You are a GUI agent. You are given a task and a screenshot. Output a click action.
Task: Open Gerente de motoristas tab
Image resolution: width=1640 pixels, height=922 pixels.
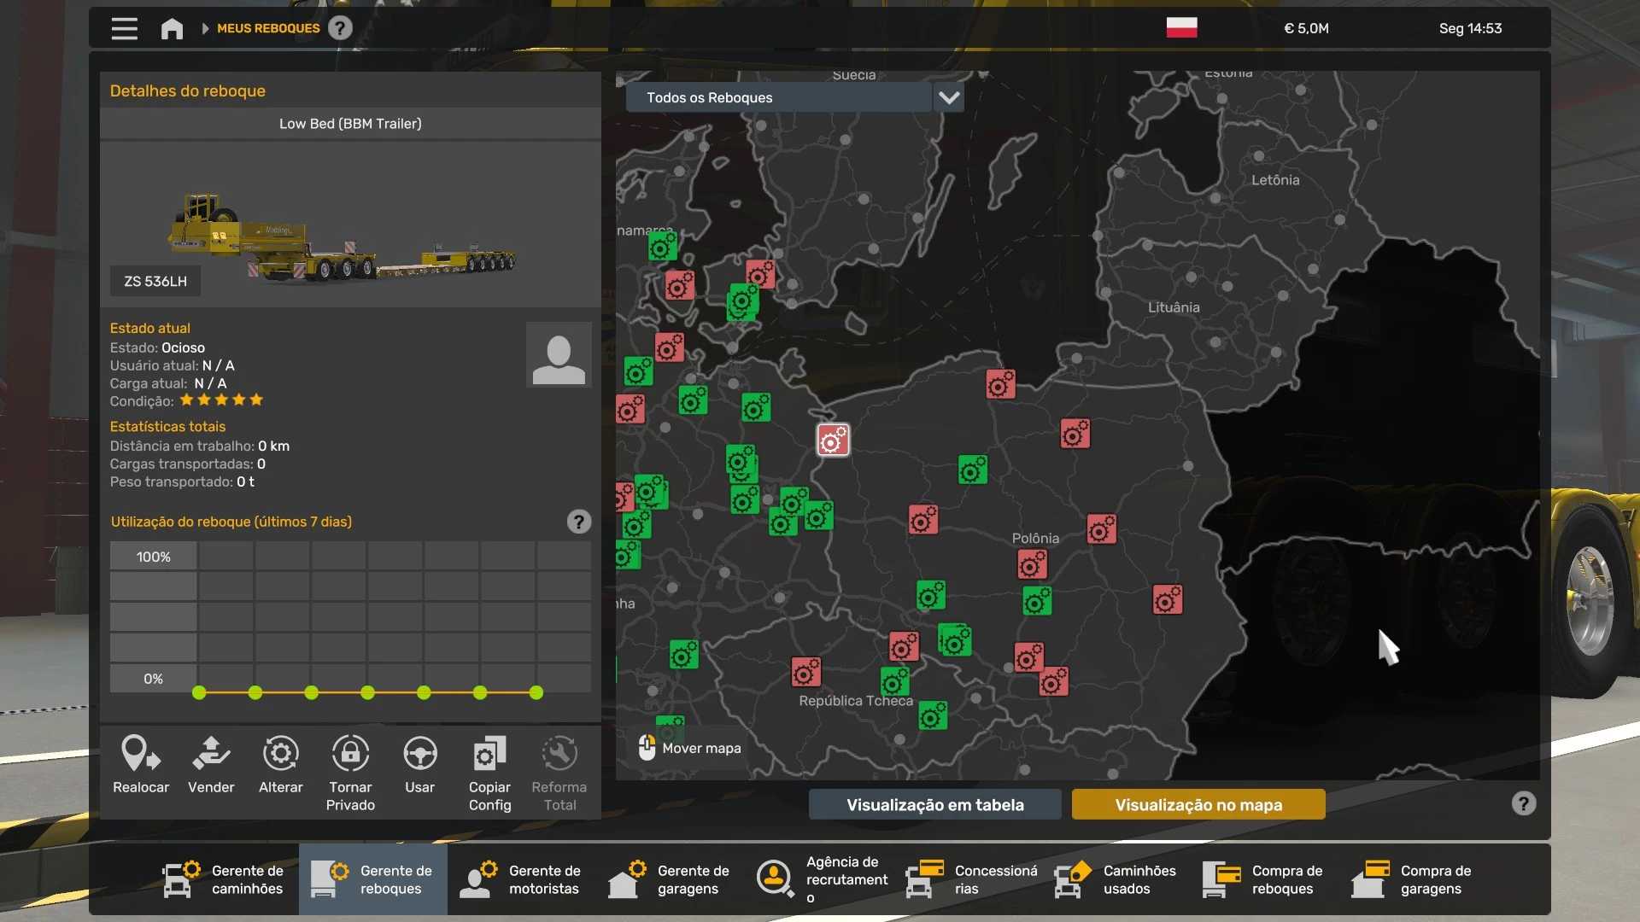521,879
